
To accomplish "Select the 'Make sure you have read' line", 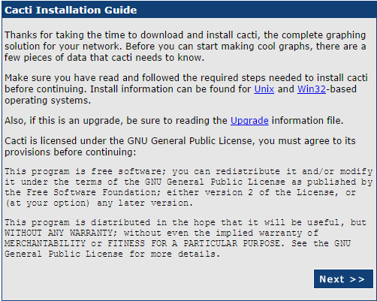I will (186, 77).
